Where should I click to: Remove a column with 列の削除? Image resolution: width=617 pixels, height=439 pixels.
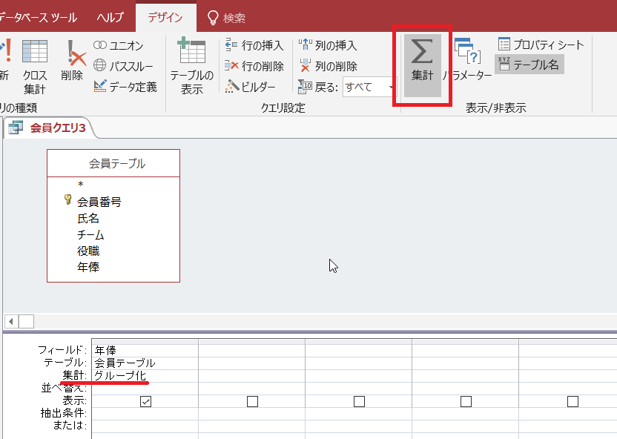pos(328,66)
